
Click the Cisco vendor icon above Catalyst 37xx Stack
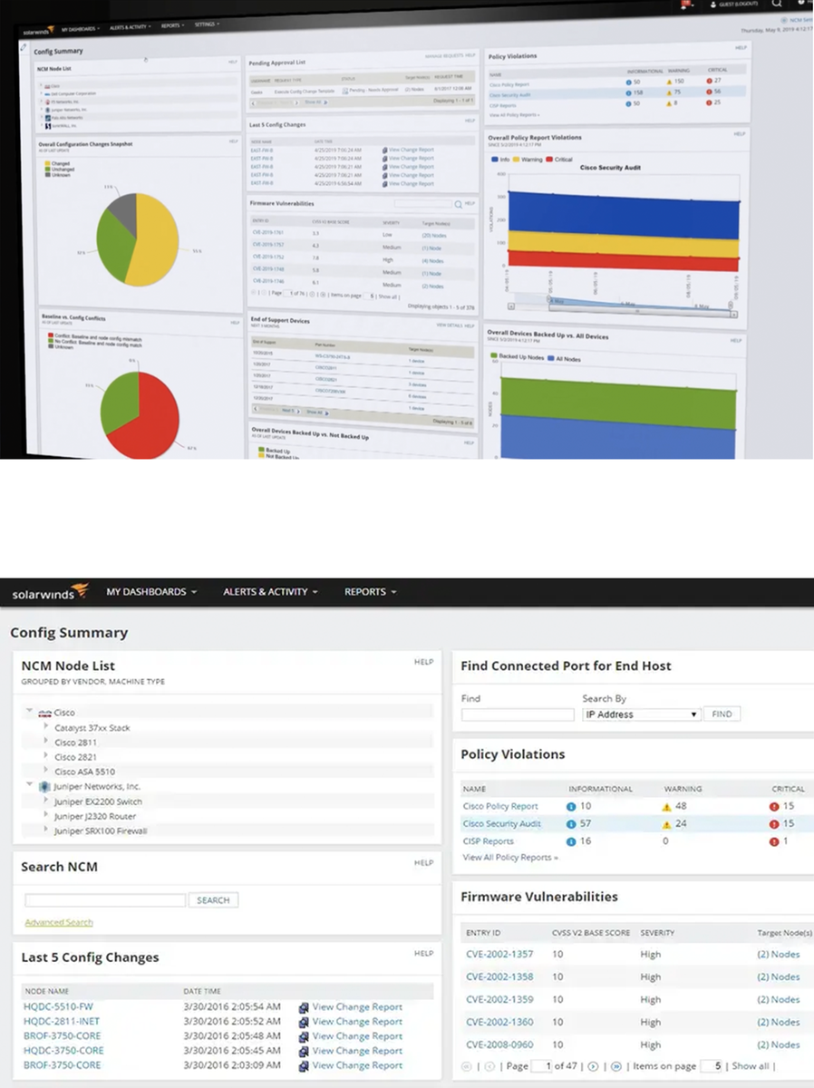point(43,713)
